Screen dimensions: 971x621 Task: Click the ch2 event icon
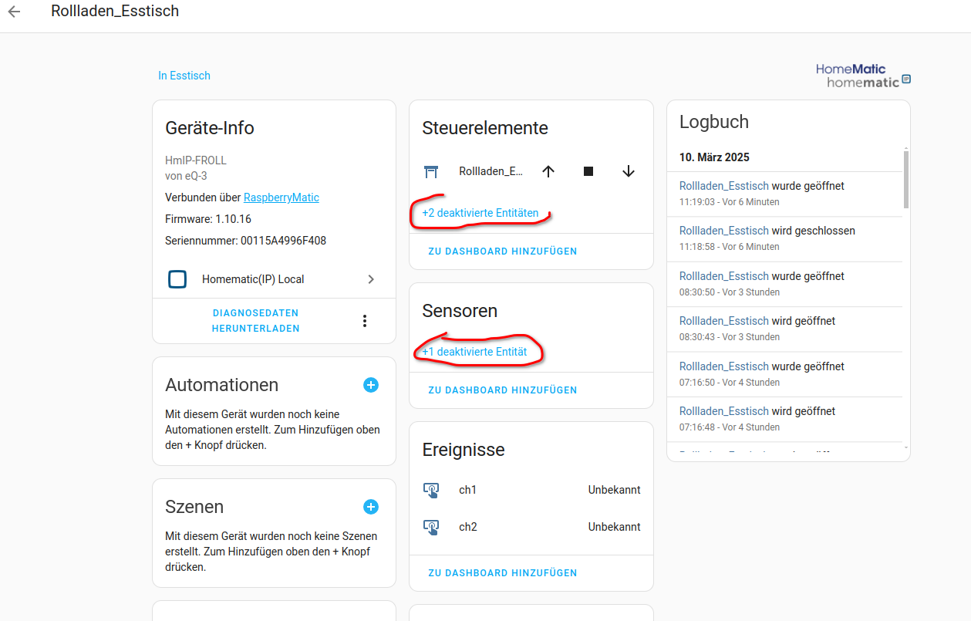pyautogui.click(x=431, y=527)
